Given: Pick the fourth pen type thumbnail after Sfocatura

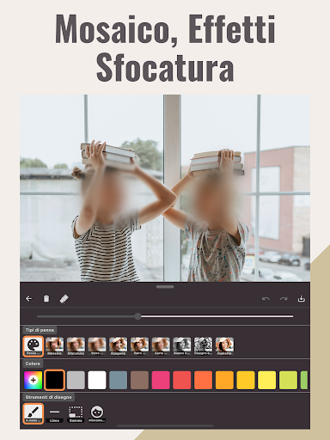Looking at the screenshot, I should 161,346.
